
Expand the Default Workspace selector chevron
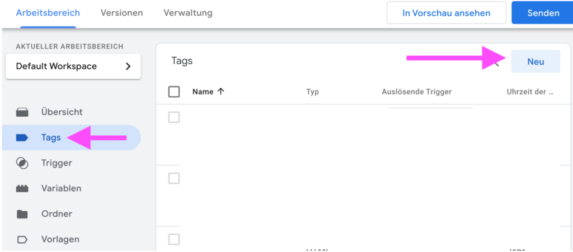point(128,66)
